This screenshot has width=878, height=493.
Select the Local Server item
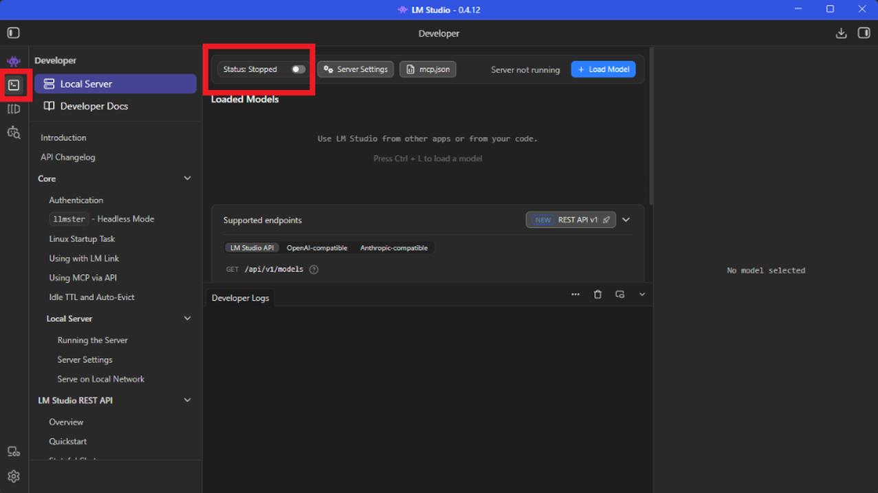116,84
